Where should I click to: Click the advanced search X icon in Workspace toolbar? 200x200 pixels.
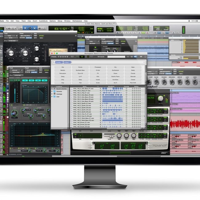click(x=128, y=57)
